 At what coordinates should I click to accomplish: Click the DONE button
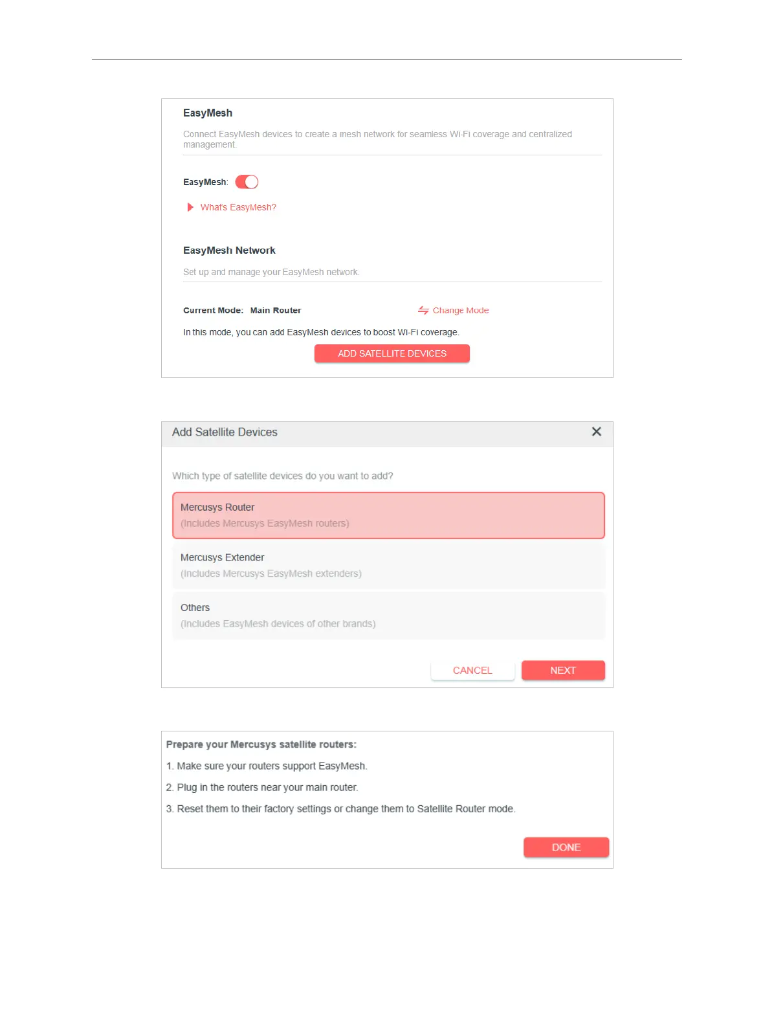[x=566, y=847]
